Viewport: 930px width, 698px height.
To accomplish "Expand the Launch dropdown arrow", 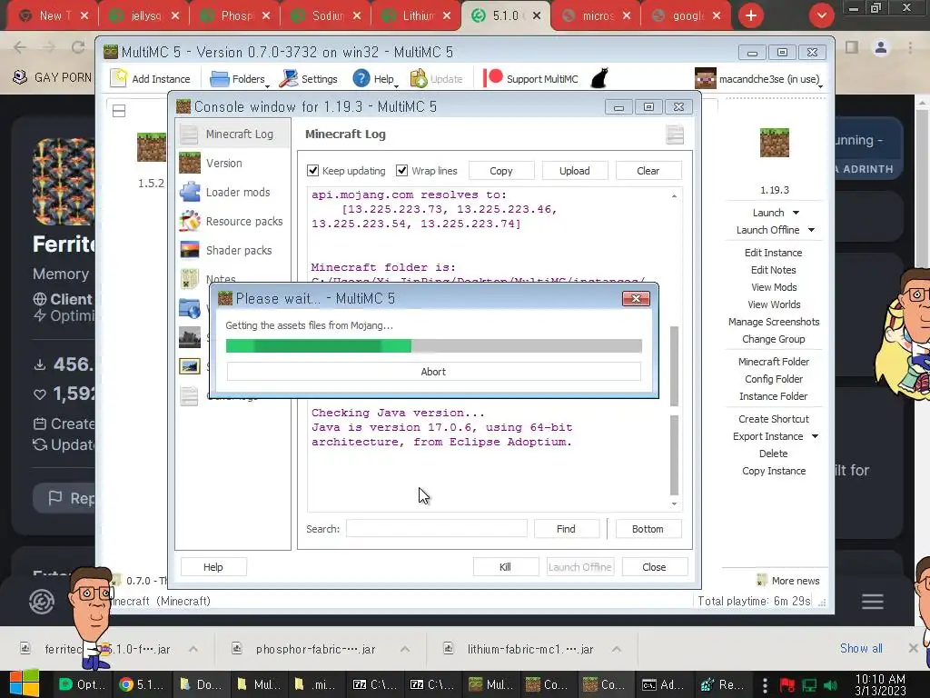I will tap(796, 213).
